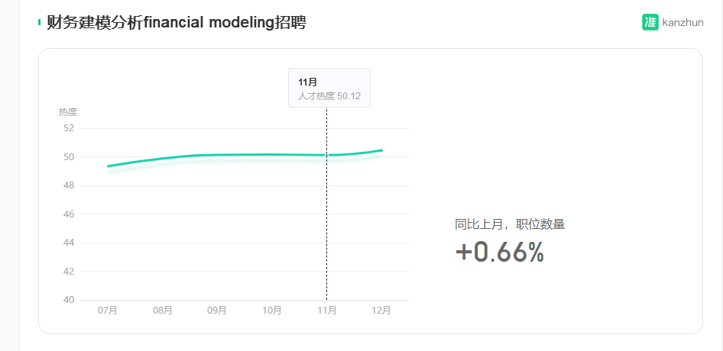Open the kanzhun brand text link

pyautogui.click(x=683, y=22)
